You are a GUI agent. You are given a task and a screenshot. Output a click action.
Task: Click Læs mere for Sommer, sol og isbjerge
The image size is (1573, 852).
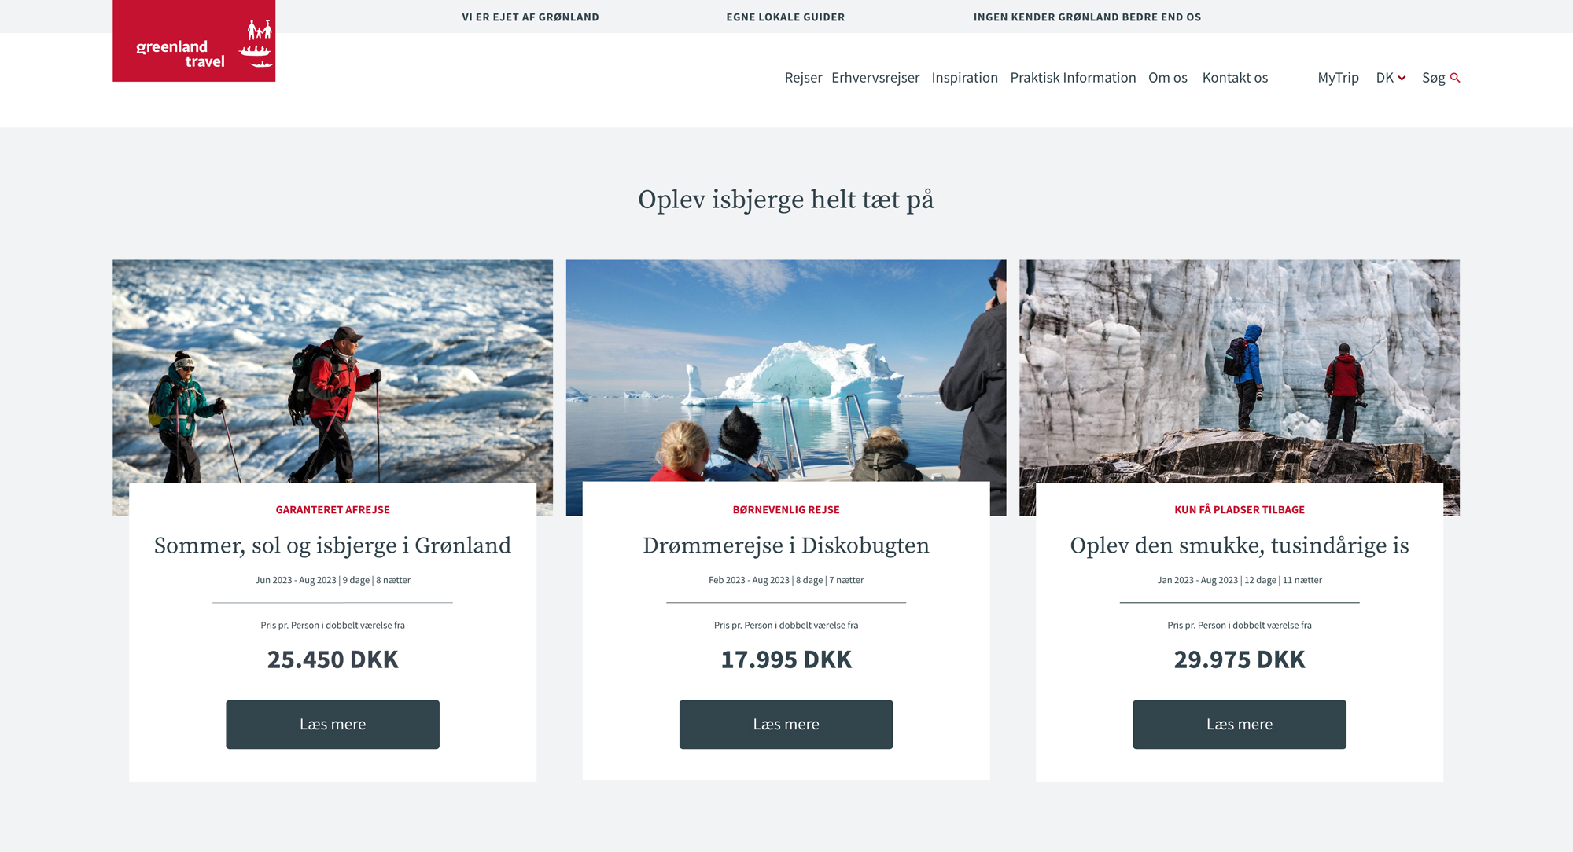[333, 724]
